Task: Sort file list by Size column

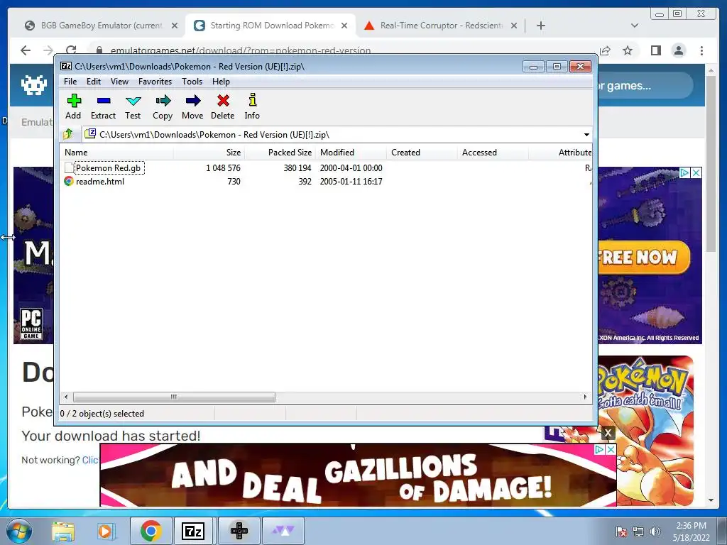Action: [x=209, y=153]
